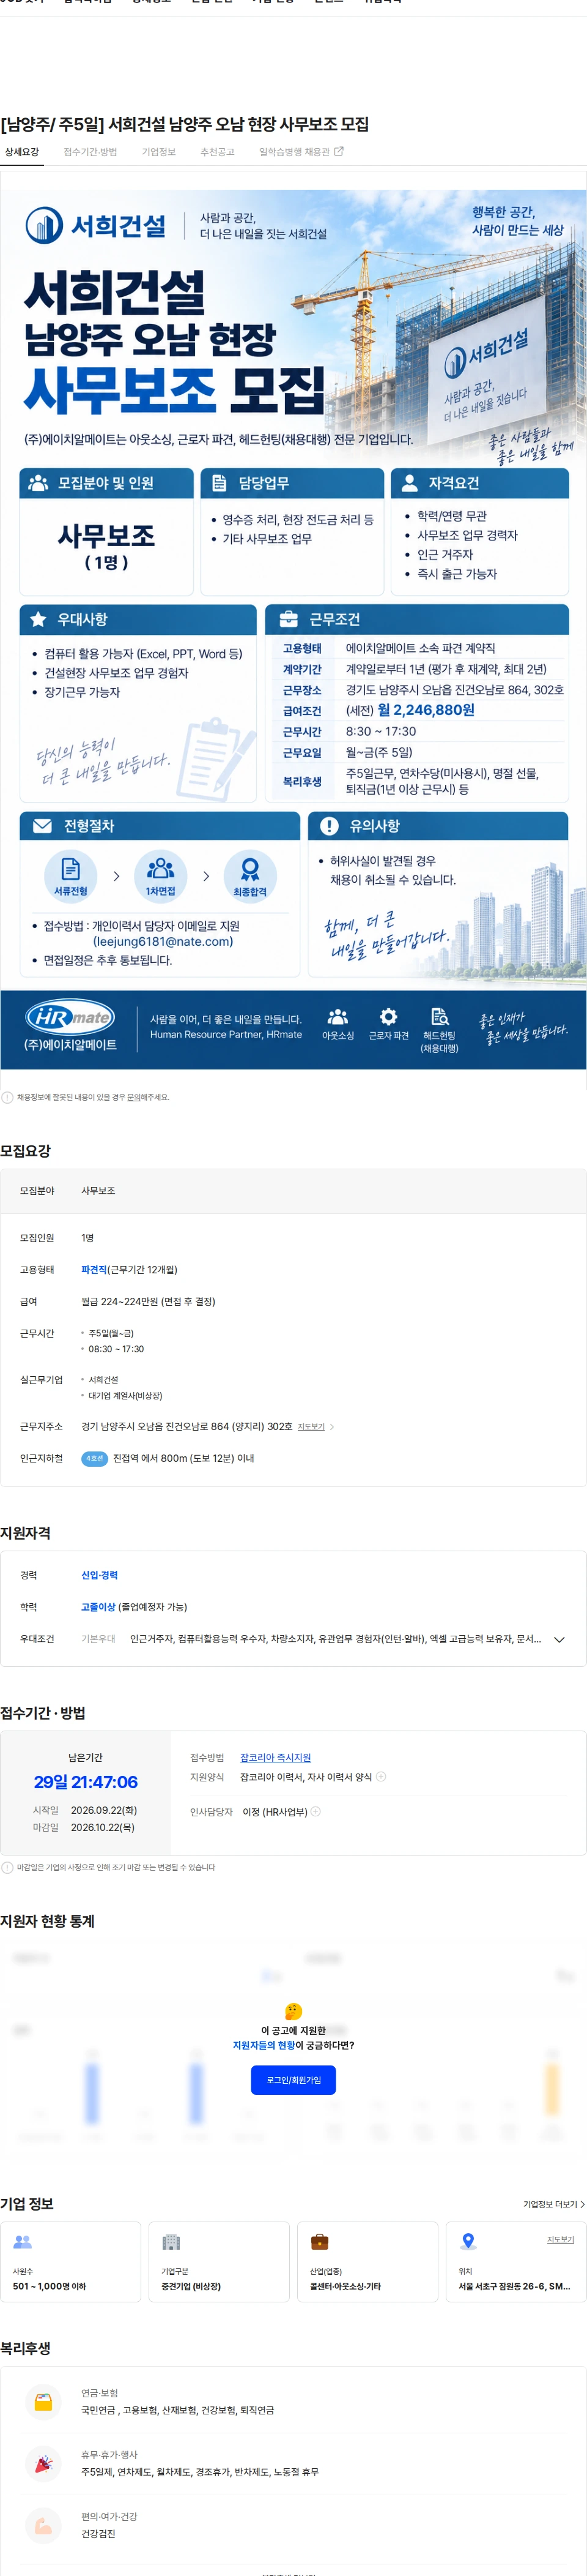
Task: Click the 사원수 people icon card
Action: click(x=23, y=2241)
